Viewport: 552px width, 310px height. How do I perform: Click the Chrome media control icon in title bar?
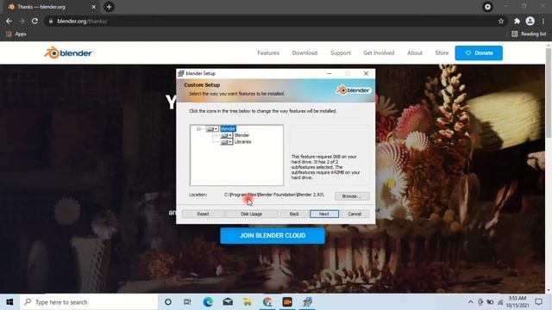pos(487,7)
